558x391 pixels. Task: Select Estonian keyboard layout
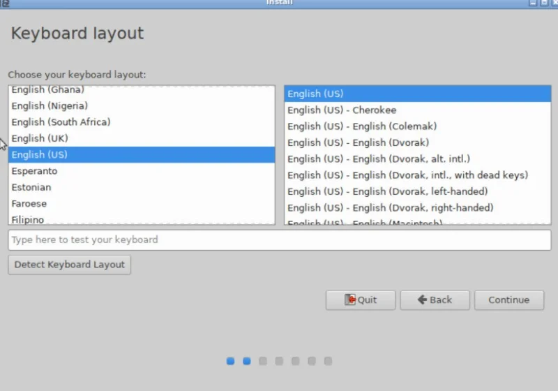tap(142, 187)
